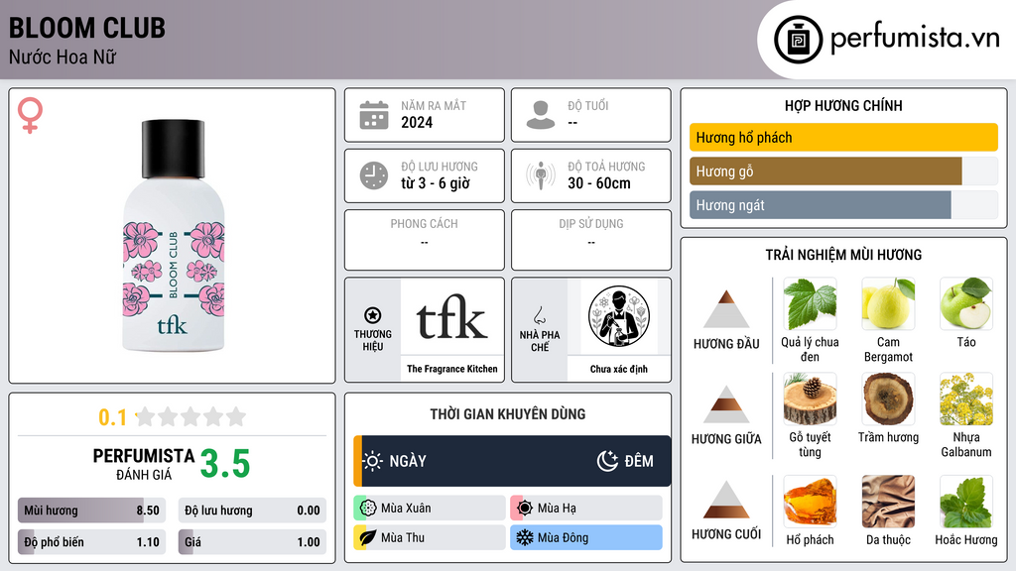Click the Phong cách info box
Screen dimensions: 1016x571
tap(425, 240)
